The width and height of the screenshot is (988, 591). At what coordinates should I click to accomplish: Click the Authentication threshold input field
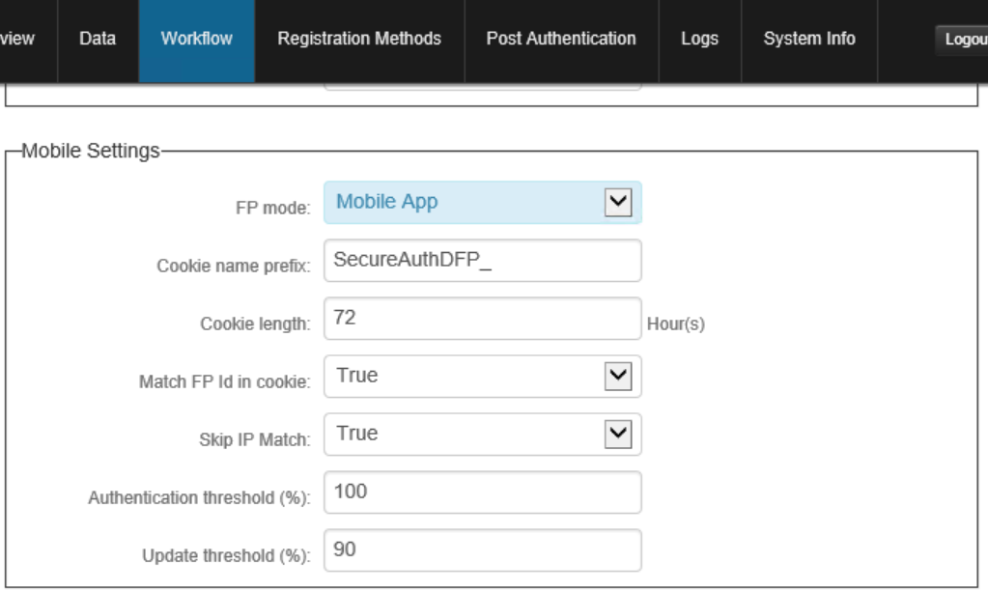click(x=483, y=492)
